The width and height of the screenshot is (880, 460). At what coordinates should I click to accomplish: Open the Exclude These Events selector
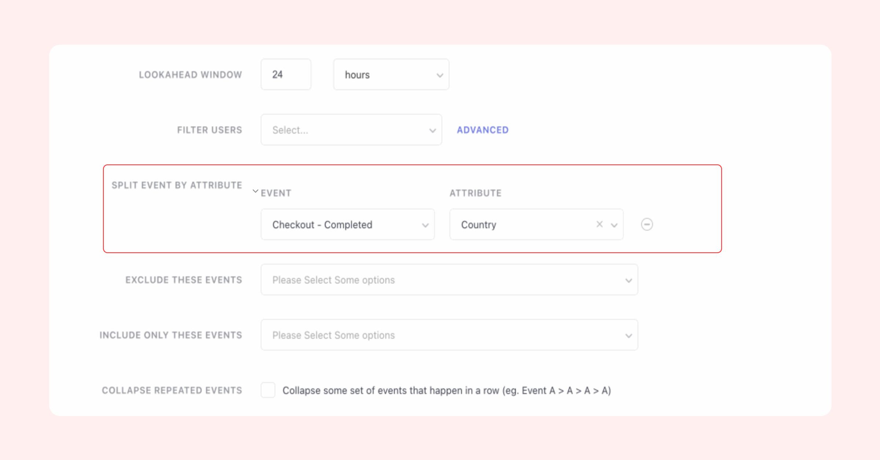pyautogui.click(x=440, y=280)
